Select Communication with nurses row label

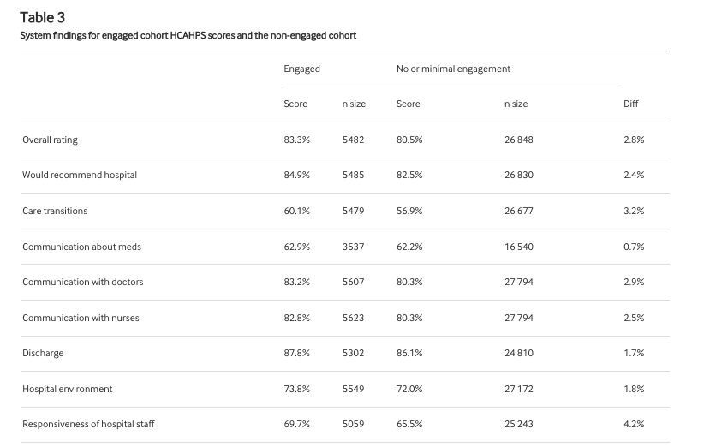pyautogui.click(x=81, y=318)
